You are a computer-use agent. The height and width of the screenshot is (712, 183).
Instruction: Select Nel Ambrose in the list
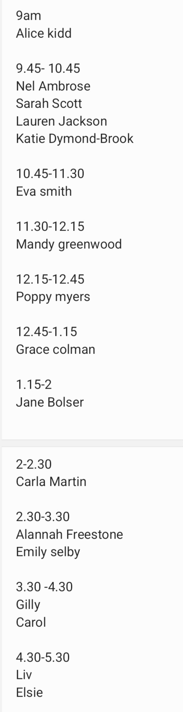[53, 86]
